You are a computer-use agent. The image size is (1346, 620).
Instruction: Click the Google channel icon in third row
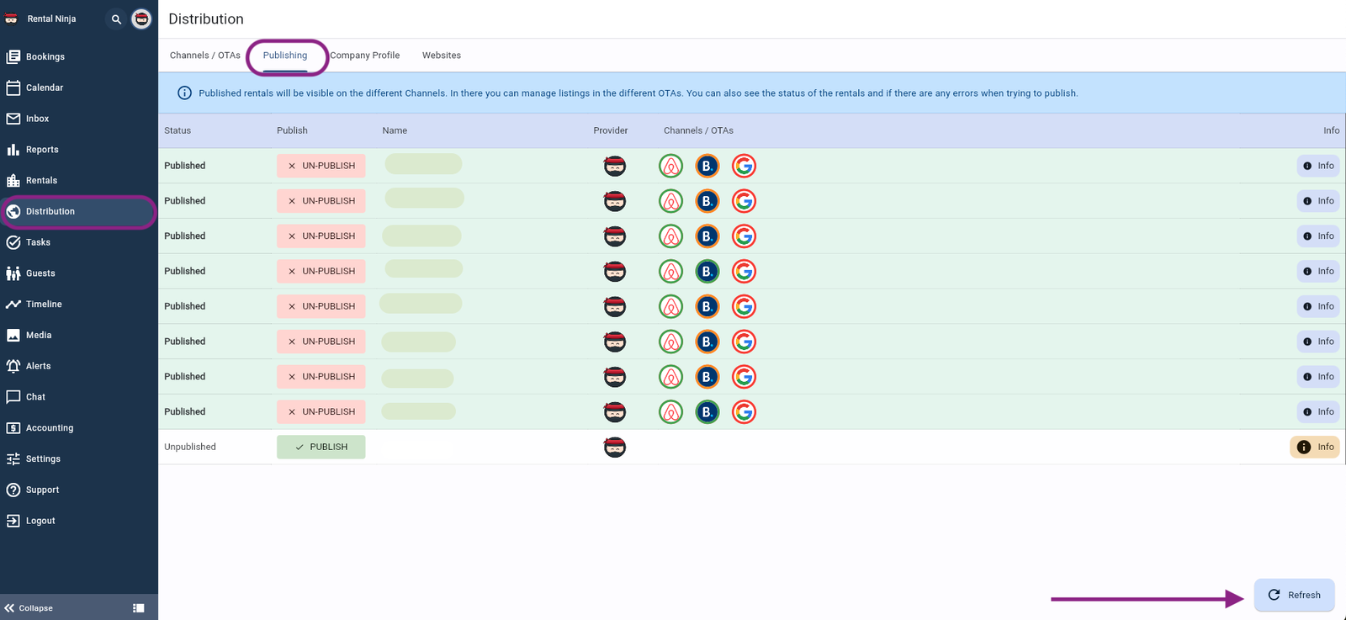(x=744, y=236)
